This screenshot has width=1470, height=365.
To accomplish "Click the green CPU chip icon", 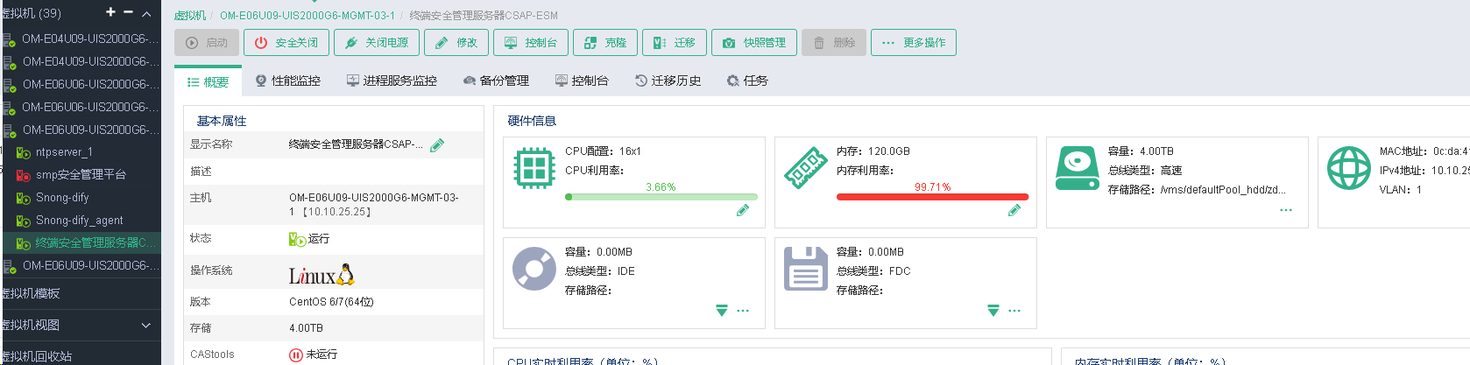I will coord(534,168).
